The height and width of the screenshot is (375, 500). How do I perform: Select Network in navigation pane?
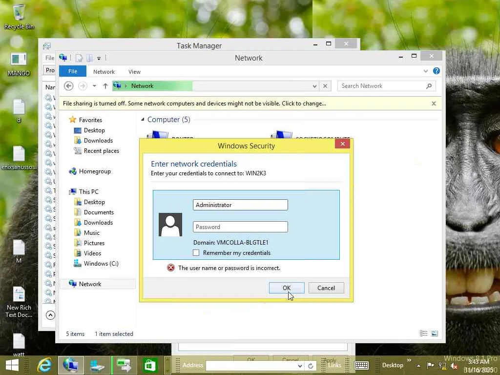click(90, 284)
